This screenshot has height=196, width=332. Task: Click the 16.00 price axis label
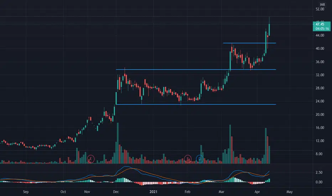(x=320, y=128)
